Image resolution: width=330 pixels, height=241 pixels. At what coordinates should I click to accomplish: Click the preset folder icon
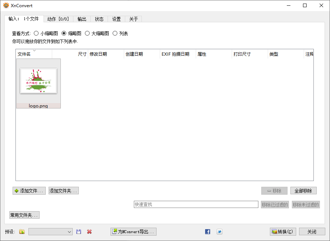22,232
